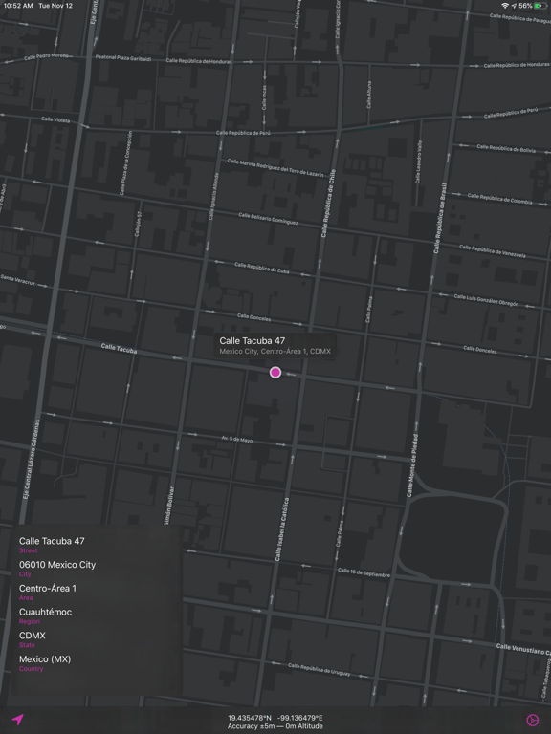Tap the Calle Isabel la Católica label

281,529
